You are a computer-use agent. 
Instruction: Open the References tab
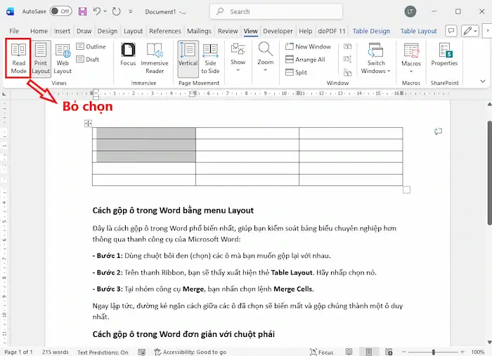[x=165, y=31]
